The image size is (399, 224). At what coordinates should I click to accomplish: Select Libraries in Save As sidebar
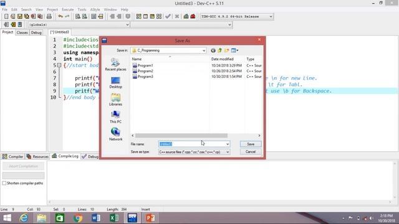coord(115,100)
